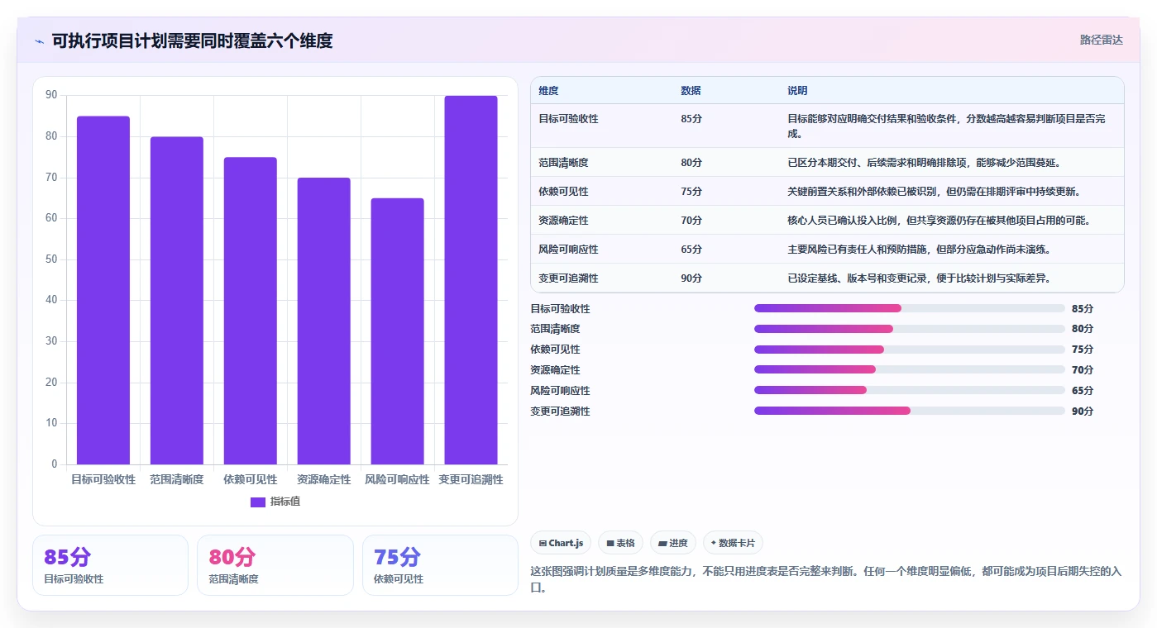Click the 85分 cell in the table

[x=691, y=119]
